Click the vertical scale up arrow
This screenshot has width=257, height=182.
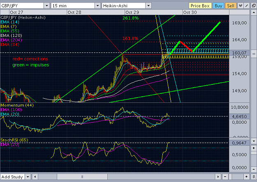[x=254, y=12]
